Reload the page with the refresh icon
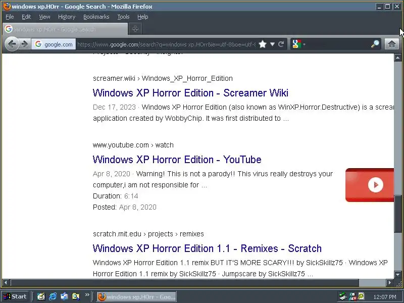The image size is (404, 303). [281, 44]
